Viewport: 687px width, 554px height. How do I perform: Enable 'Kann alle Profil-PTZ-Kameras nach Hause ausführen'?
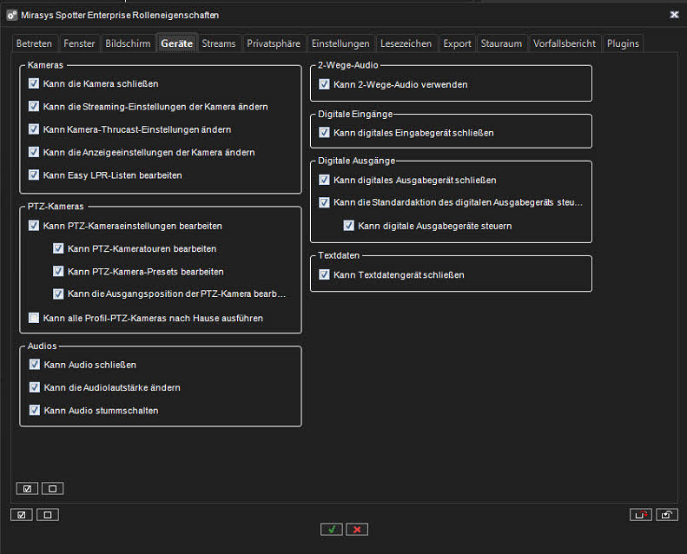pyautogui.click(x=34, y=318)
